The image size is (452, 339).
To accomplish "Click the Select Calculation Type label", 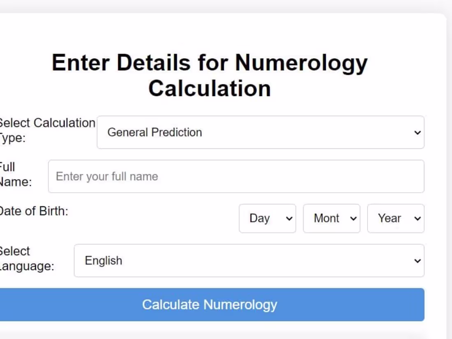I will pyautogui.click(x=47, y=130).
